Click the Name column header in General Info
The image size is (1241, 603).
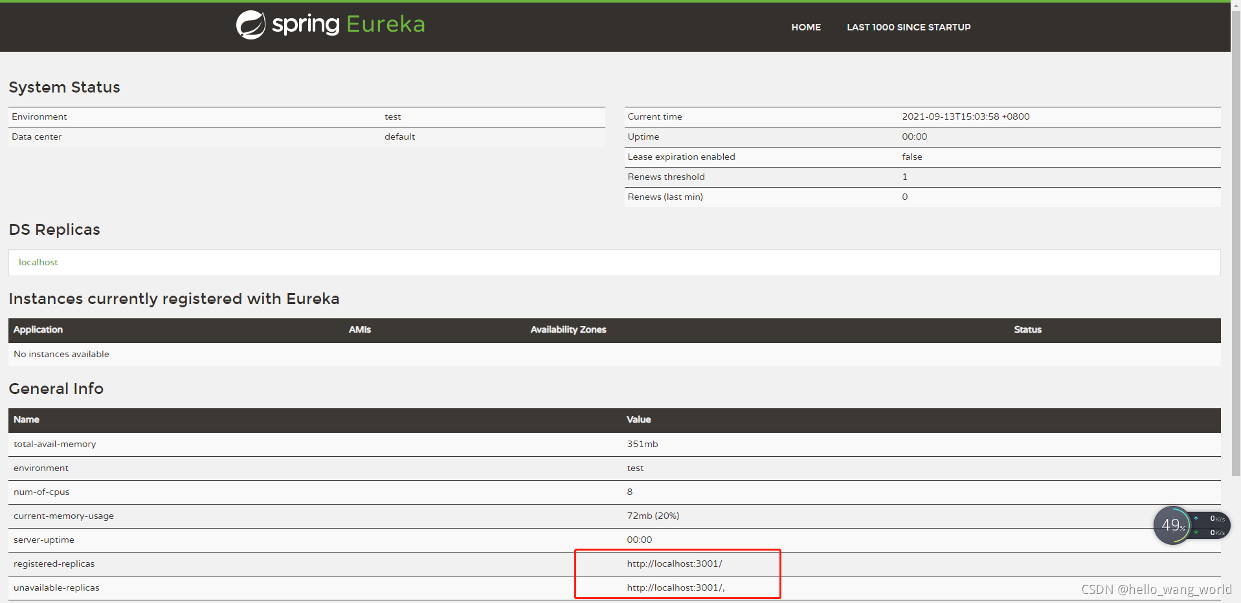point(27,419)
